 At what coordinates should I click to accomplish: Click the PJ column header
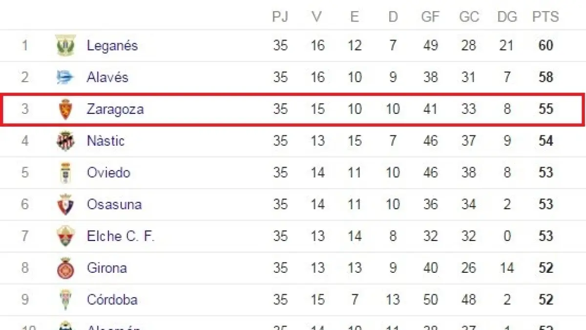[280, 17]
